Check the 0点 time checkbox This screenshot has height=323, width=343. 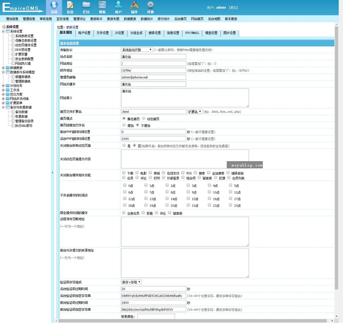[x=125, y=185]
